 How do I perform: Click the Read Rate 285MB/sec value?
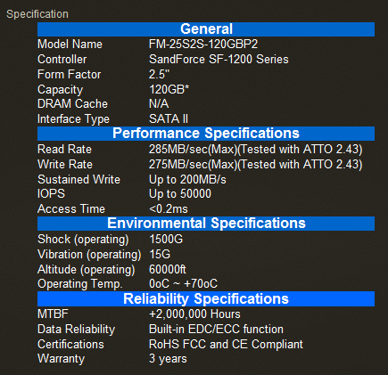point(256,150)
